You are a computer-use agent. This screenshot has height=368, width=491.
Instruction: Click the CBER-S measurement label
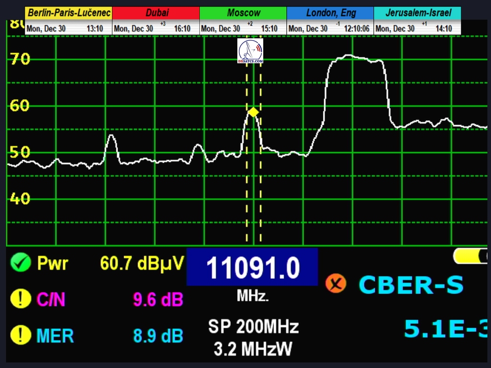pos(411,285)
